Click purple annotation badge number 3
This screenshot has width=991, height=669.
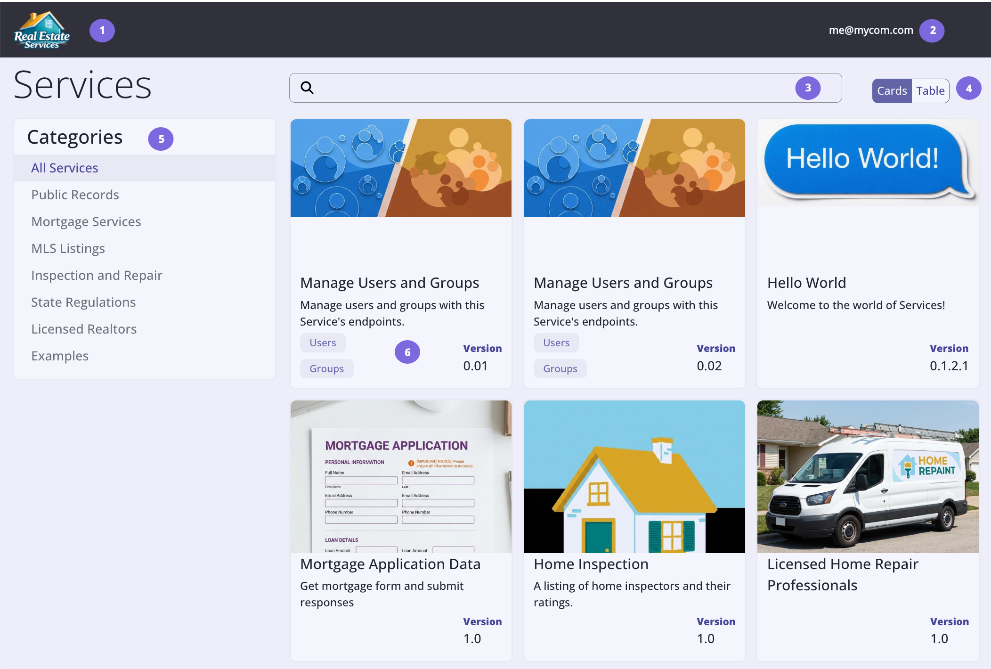point(808,88)
